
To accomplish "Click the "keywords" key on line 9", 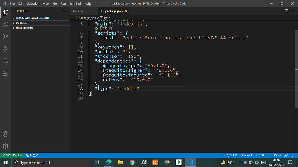I will point(109,47).
